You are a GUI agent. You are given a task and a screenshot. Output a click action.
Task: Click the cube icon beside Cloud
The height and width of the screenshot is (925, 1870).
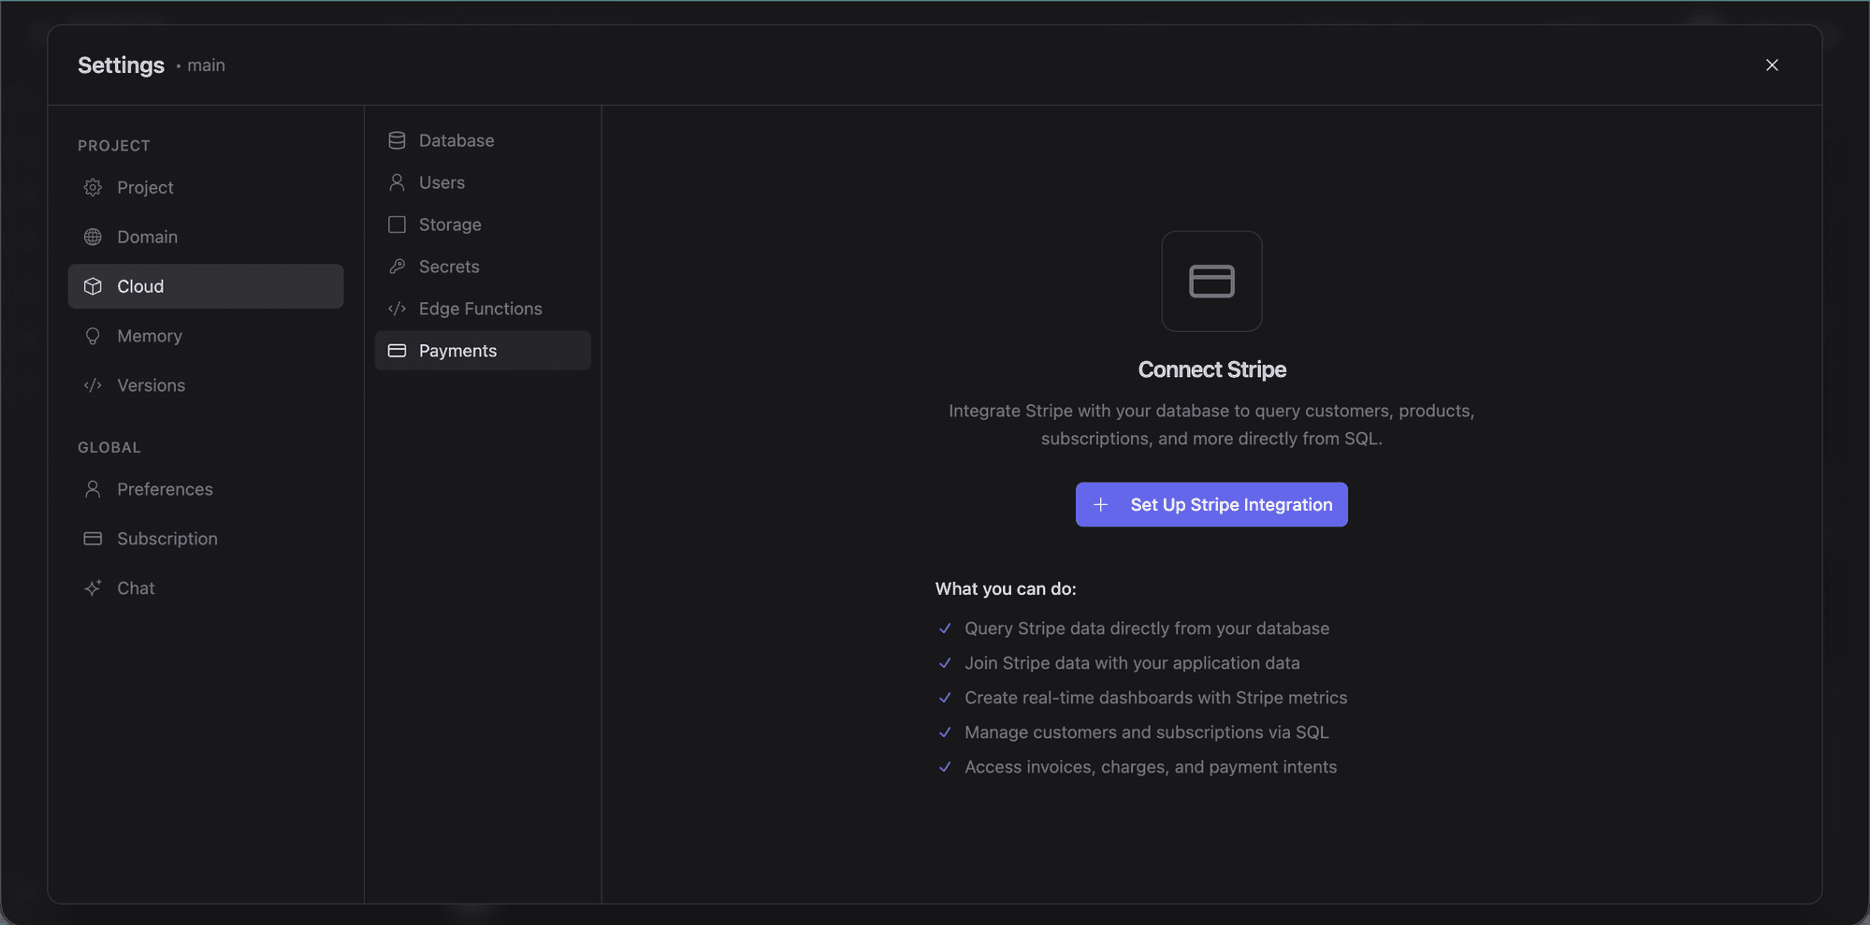pyautogui.click(x=93, y=286)
